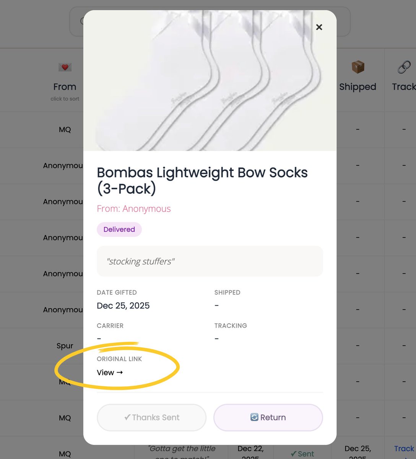
Task: Click the stocking stuffers note box
Action: [210, 261]
